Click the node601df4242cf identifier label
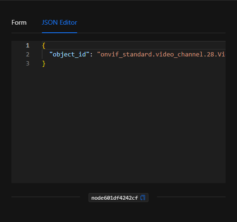 click(115, 198)
